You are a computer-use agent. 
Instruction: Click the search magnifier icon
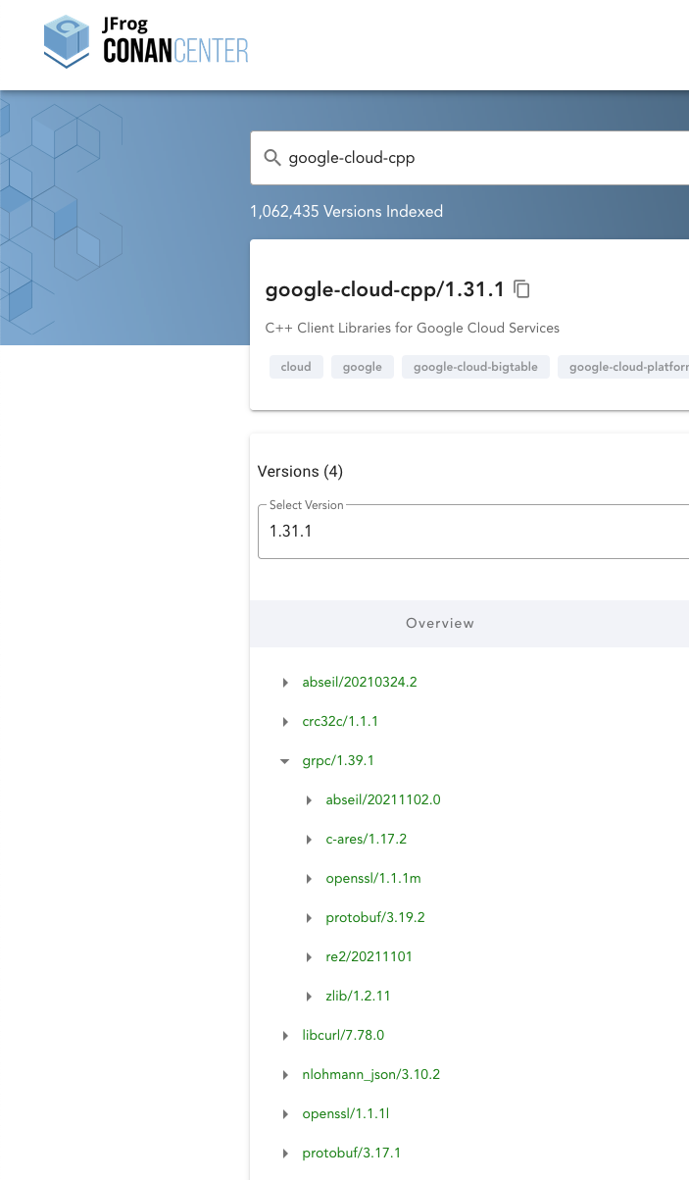pyautogui.click(x=272, y=157)
